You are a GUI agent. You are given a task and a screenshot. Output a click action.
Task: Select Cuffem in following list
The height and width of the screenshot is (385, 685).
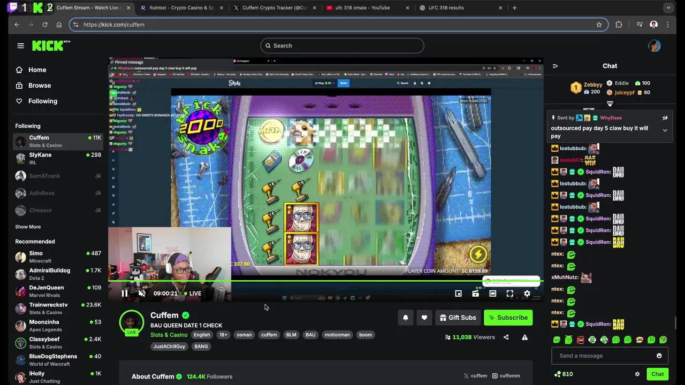(58, 141)
